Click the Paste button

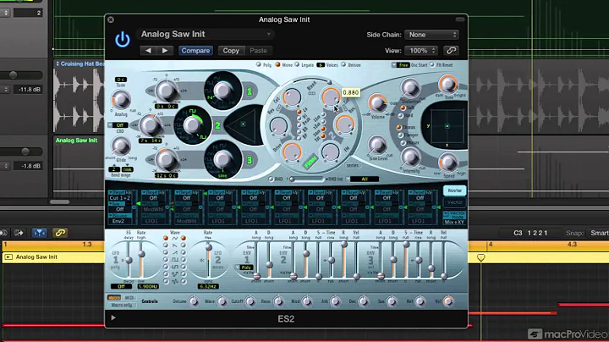[258, 51]
